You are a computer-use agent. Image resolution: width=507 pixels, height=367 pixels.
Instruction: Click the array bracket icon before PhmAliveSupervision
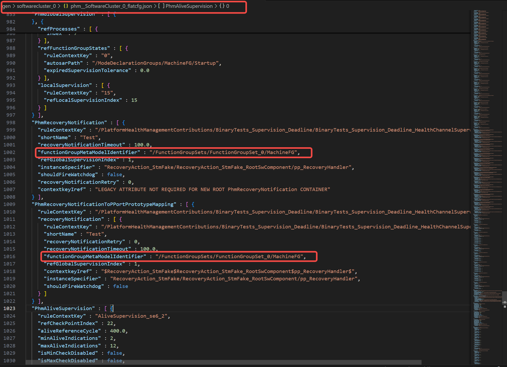pos(161,6)
